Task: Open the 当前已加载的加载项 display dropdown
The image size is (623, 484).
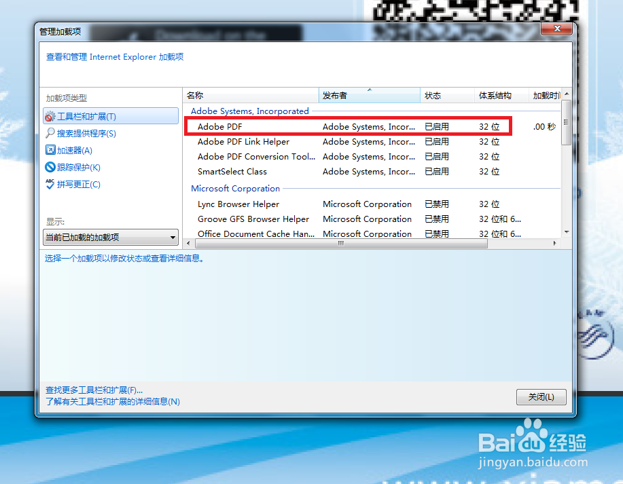Action: coord(111,238)
